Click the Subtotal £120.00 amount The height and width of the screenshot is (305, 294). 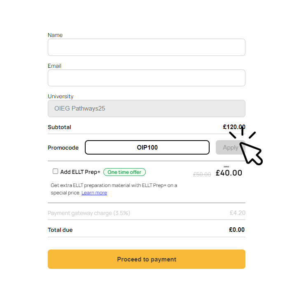click(234, 127)
